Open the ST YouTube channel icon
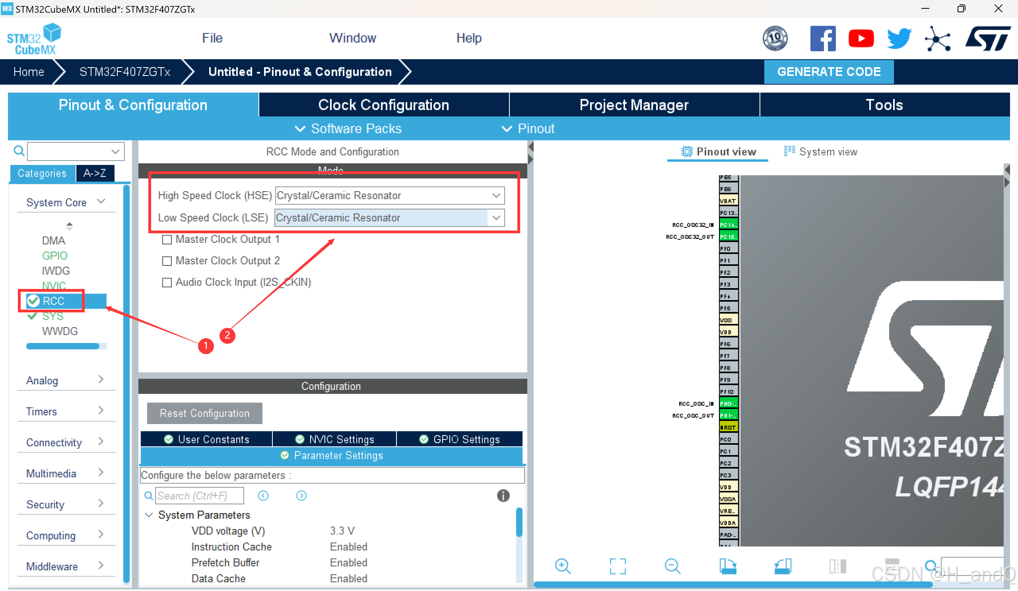The width and height of the screenshot is (1018, 591). (861, 38)
